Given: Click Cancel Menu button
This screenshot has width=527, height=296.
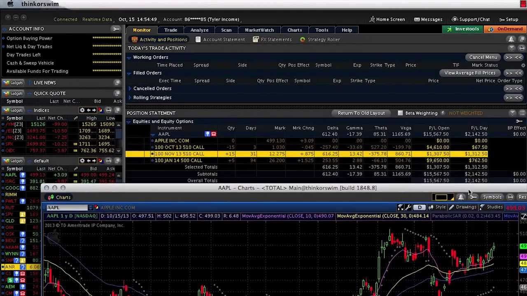Looking at the screenshot, I should pyautogui.click(x=483, y=57).
